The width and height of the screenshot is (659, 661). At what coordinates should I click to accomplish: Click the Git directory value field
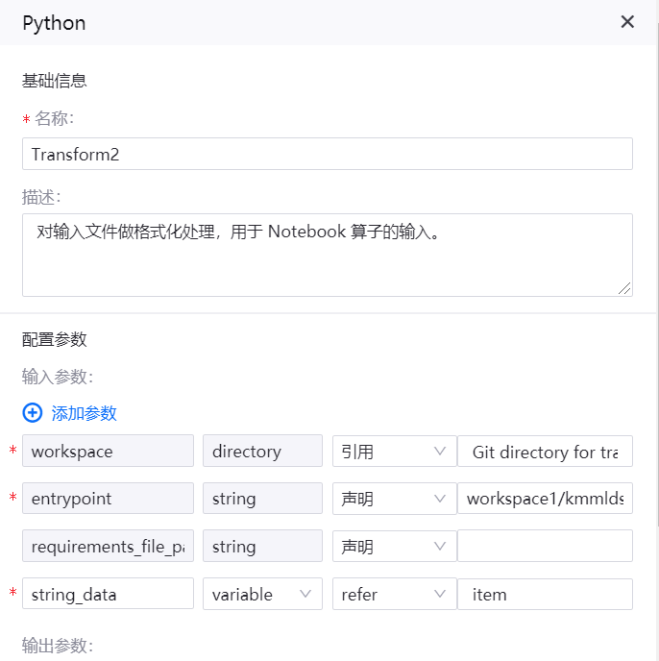click(545, 452)
